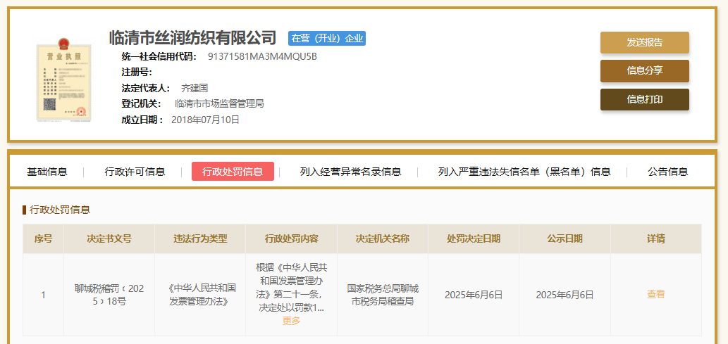This screenshot has width=728, height=344.
Task: Click the legal representative name 齐建国
Action: point(195,88)
